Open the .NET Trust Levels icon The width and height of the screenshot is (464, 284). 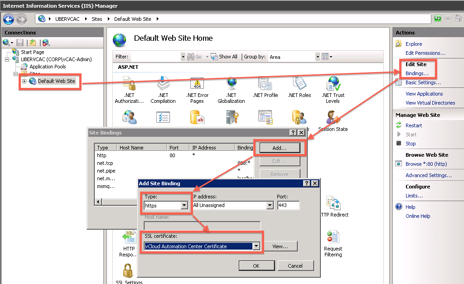333,84
